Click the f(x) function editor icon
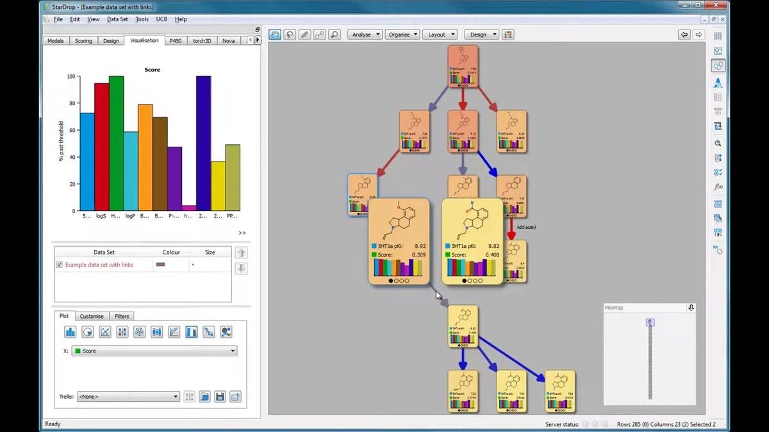769x432 pixels. [718, 187]
